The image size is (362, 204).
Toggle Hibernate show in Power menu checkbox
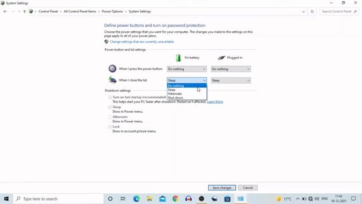(x=110, y=117)
